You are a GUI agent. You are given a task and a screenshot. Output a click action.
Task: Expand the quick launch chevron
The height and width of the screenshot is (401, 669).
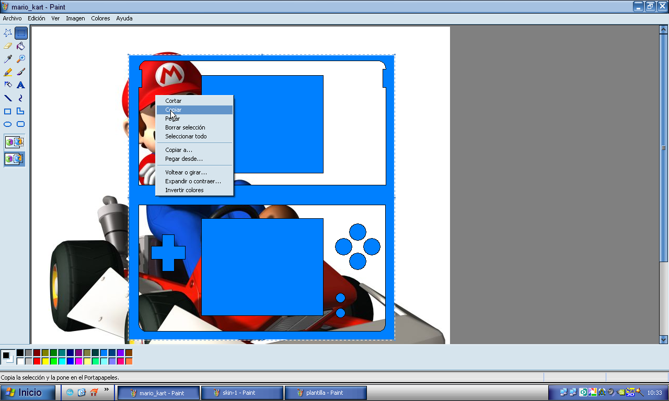click(107, 390)
